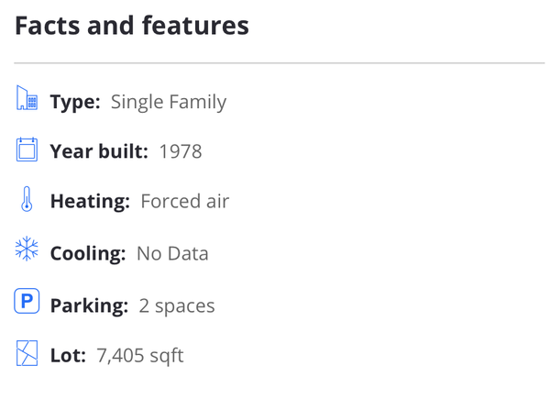Screen dimensions: 550x399
Task: Click the Heating label
Action: pyautogui.click(x=90, y=202)
